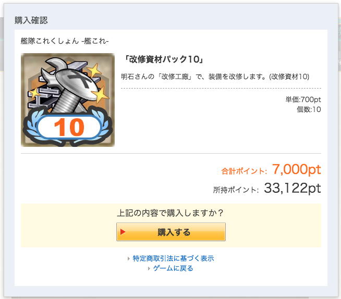Click the 購入する purchase button

tap(170, 232)
